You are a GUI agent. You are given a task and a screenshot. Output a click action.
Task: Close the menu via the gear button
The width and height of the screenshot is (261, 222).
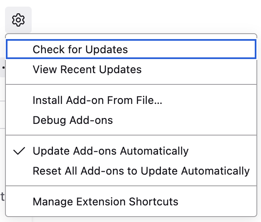point(18,20)
